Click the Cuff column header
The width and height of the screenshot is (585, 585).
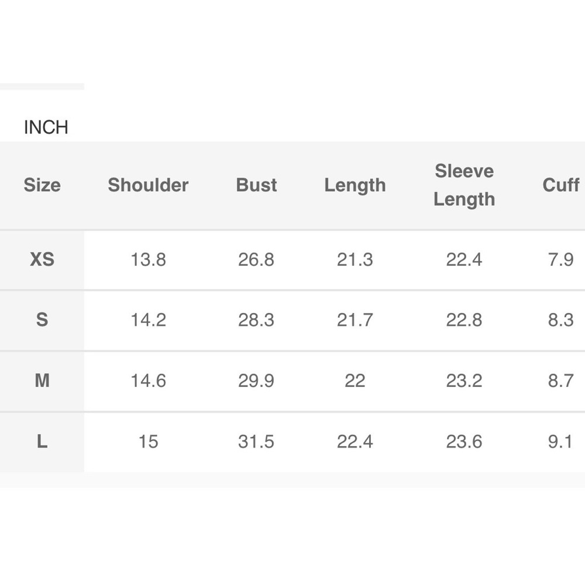tap(560, 185)
